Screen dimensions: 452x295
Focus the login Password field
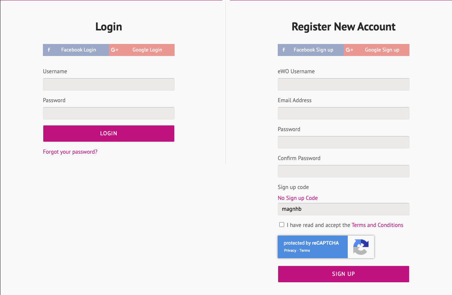tap(109, 113)
